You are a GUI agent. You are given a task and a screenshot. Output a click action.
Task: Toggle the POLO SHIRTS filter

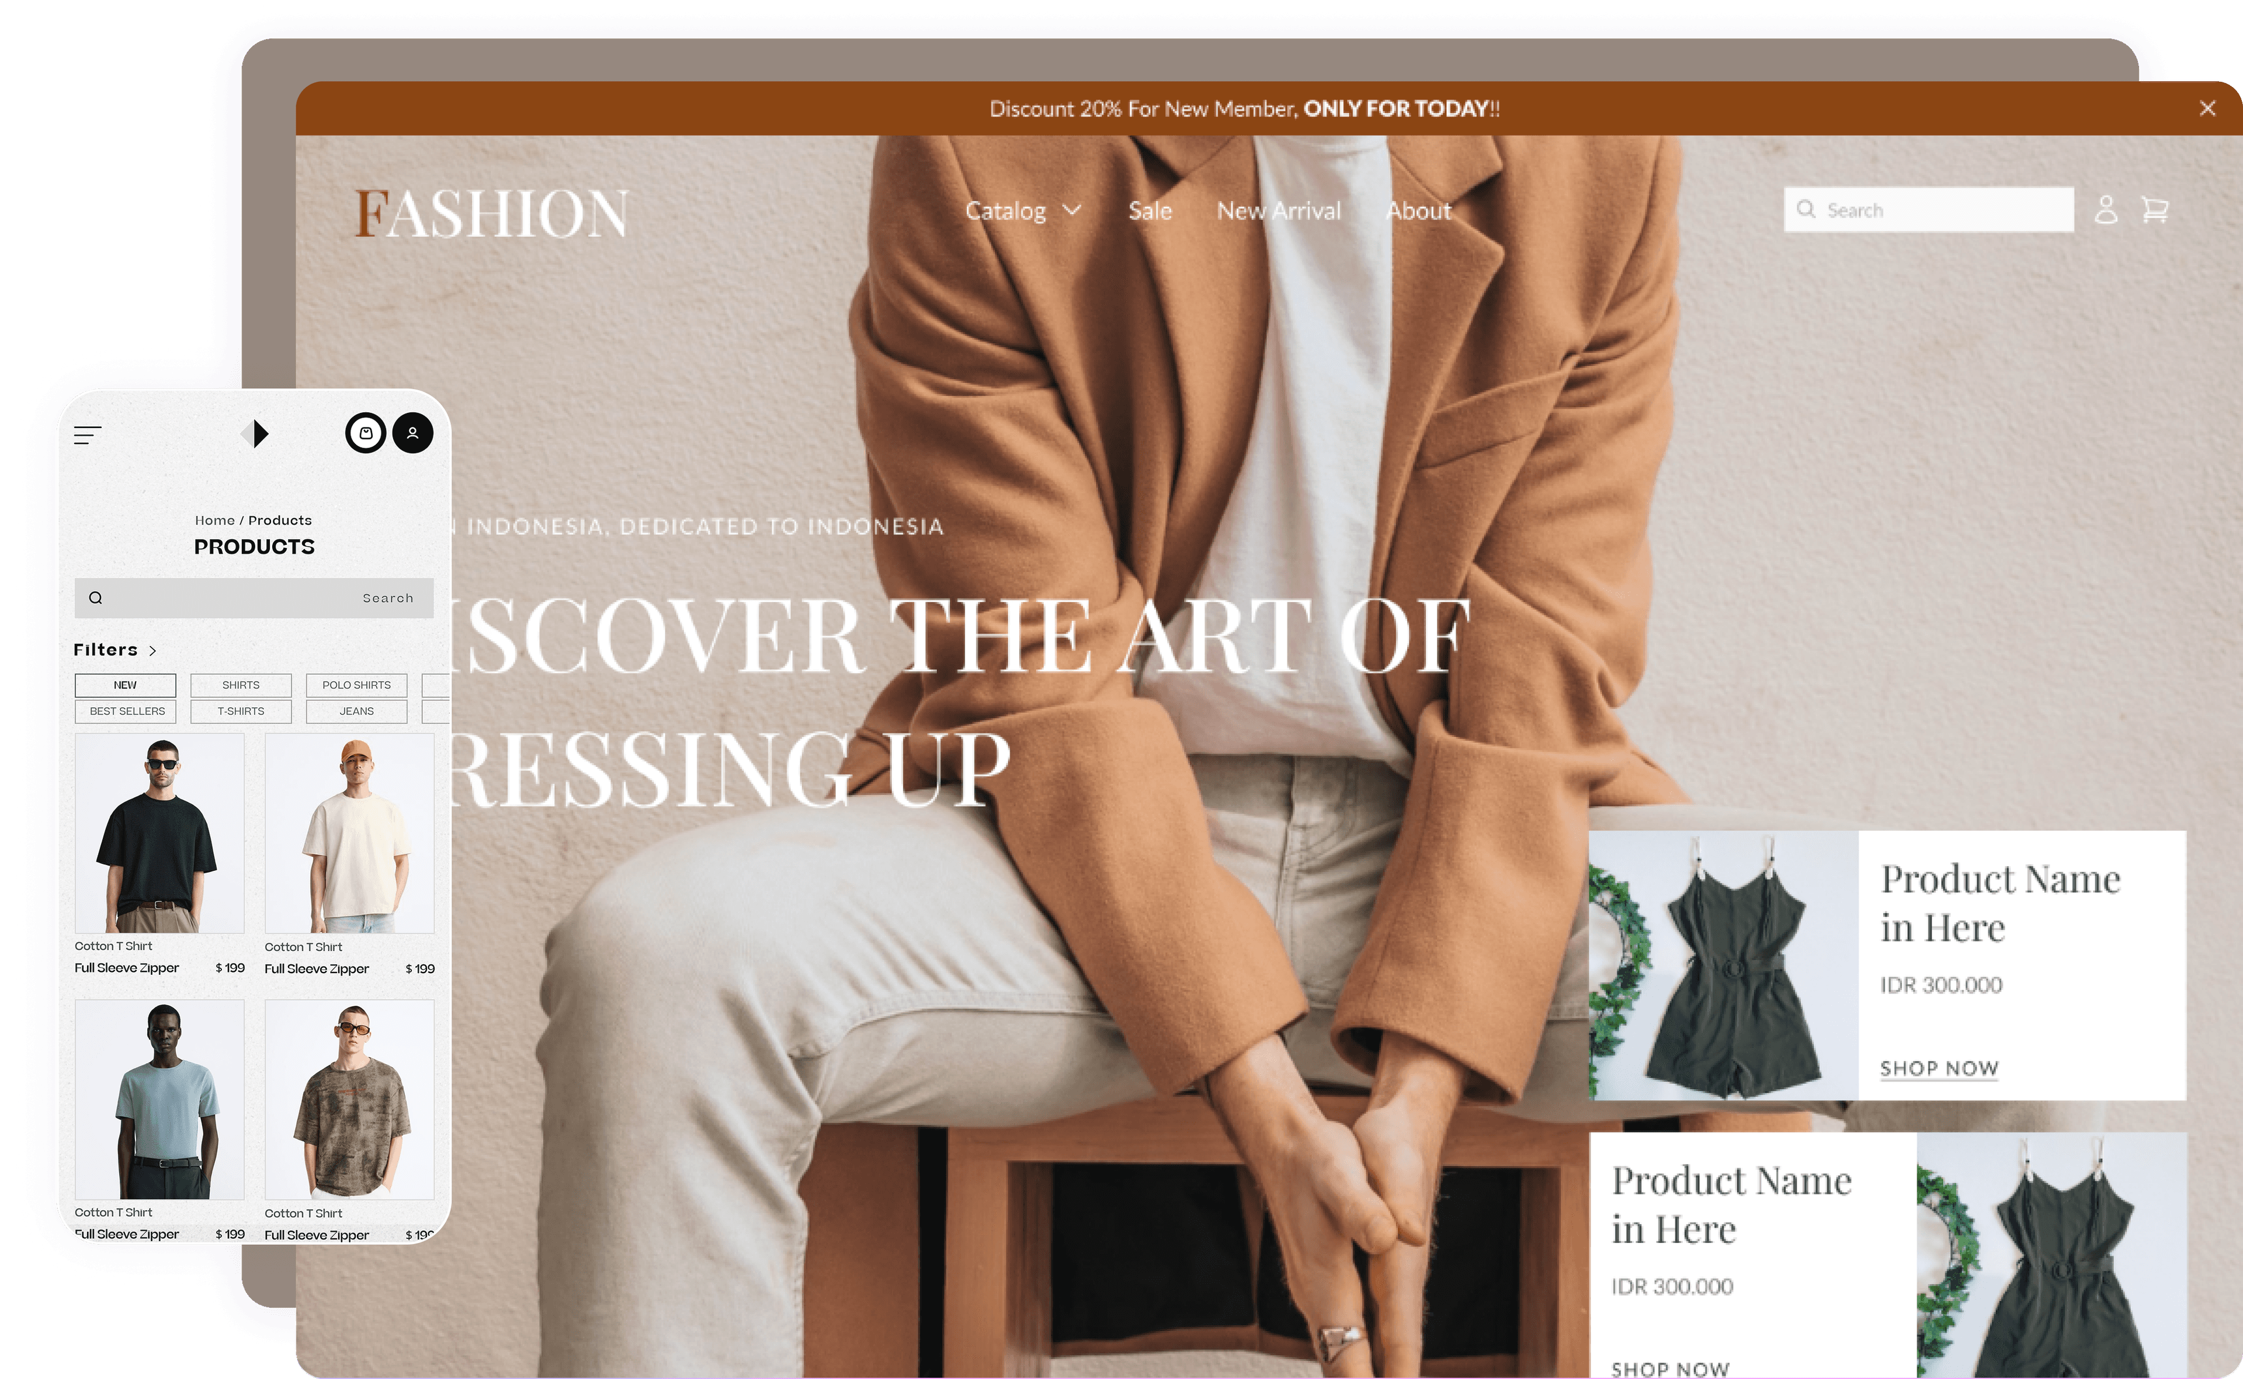click(357, 685)
